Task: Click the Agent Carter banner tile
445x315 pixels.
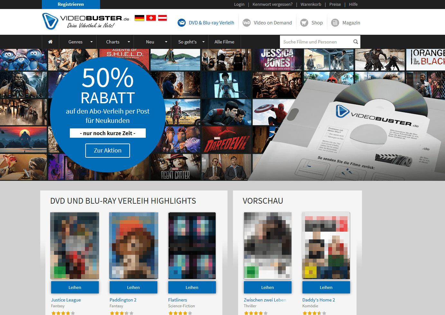Action: pyautogui.click(x=175, y=167)
